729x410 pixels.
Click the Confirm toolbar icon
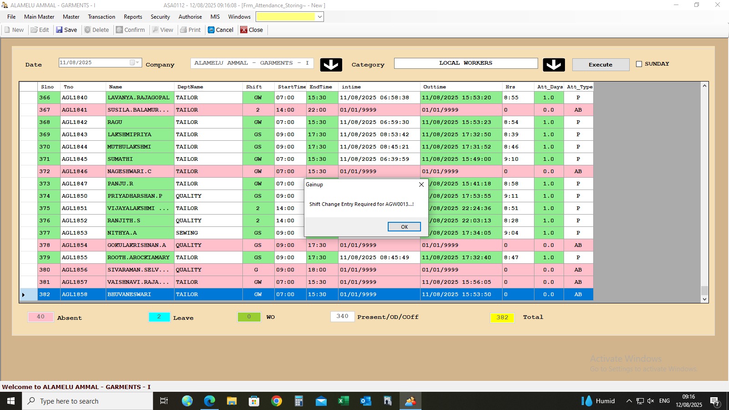point(119,30)
